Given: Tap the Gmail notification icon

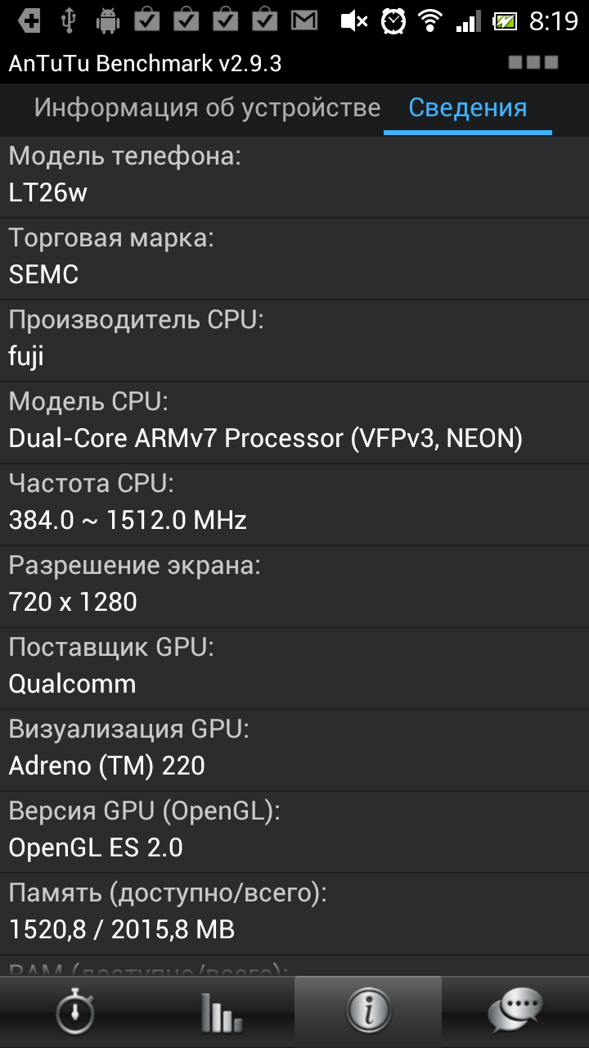Looking at the screenshot, I should click(304, 20).
